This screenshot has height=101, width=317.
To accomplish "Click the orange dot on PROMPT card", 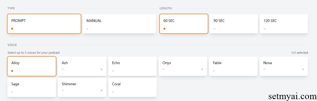I will click(x=12, y=29).
